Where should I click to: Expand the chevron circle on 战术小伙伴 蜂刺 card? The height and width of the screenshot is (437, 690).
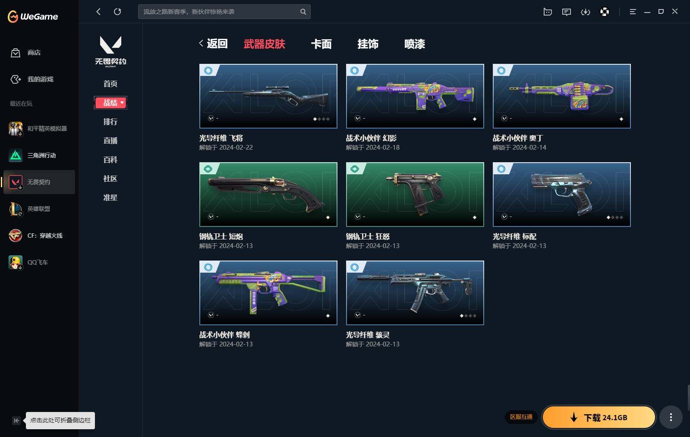coord(211,315)
